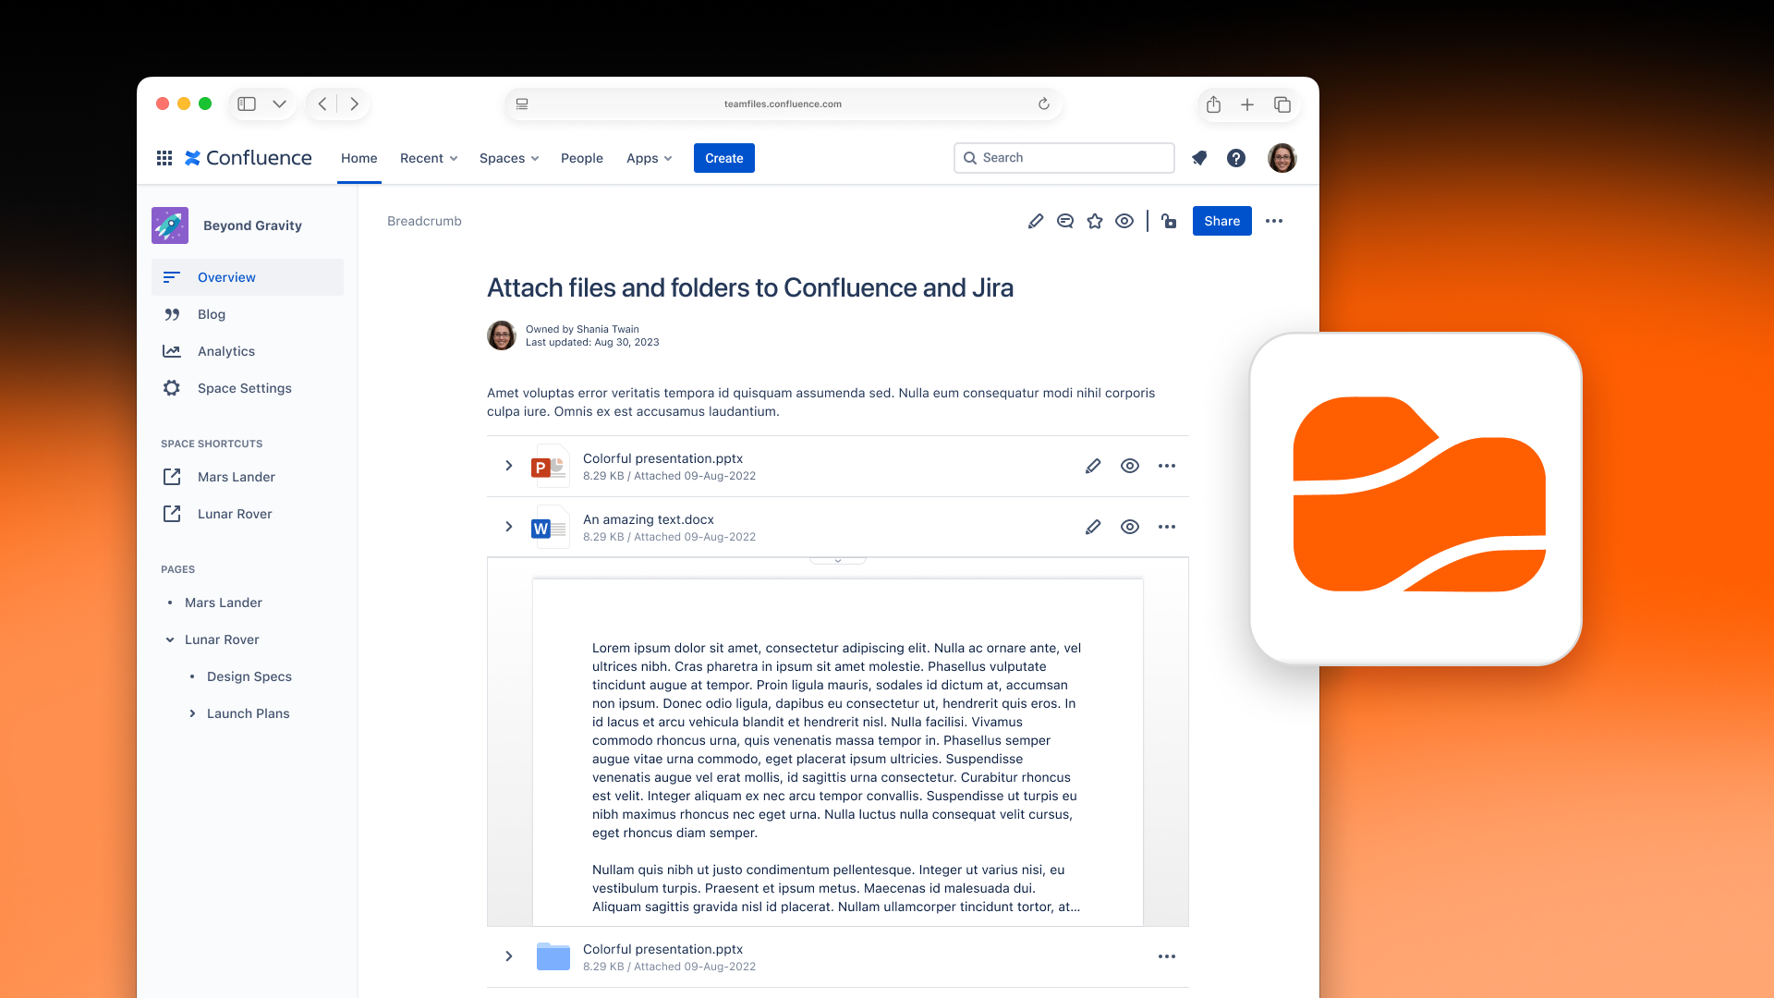Open the help question mark icon

pos(1236,158)
